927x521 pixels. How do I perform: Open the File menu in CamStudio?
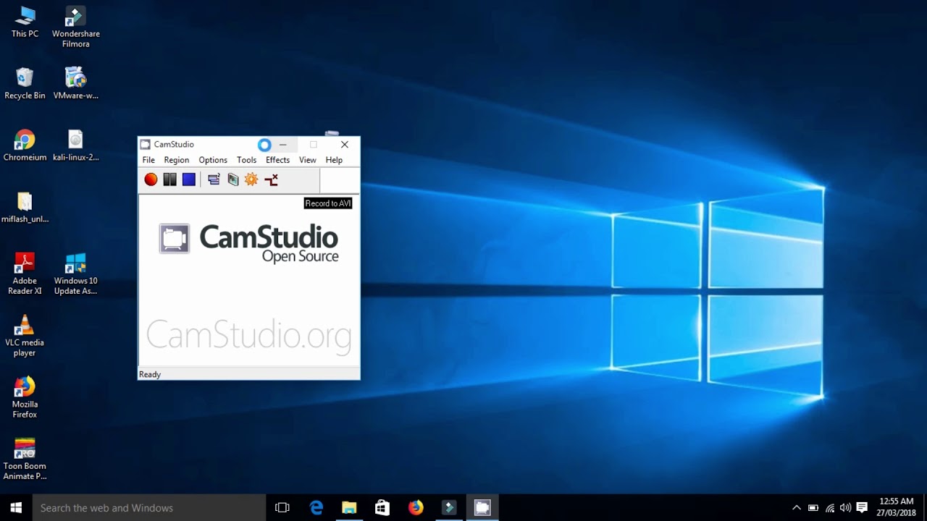pyautogui.click(x=148, y=160)
